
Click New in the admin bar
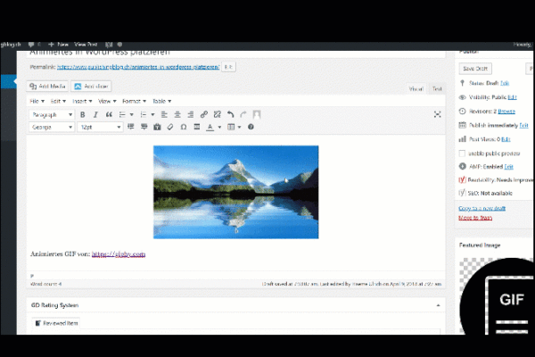tap(58, 45)
